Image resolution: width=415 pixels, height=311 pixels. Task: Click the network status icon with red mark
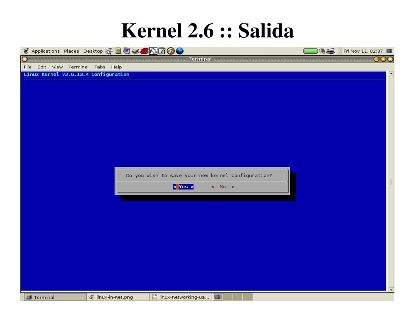click(x=322, y=51)
